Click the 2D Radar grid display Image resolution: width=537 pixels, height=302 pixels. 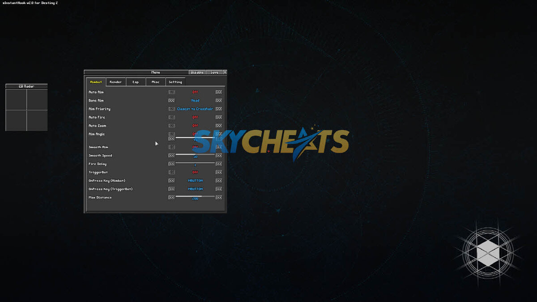pos(26,110)
